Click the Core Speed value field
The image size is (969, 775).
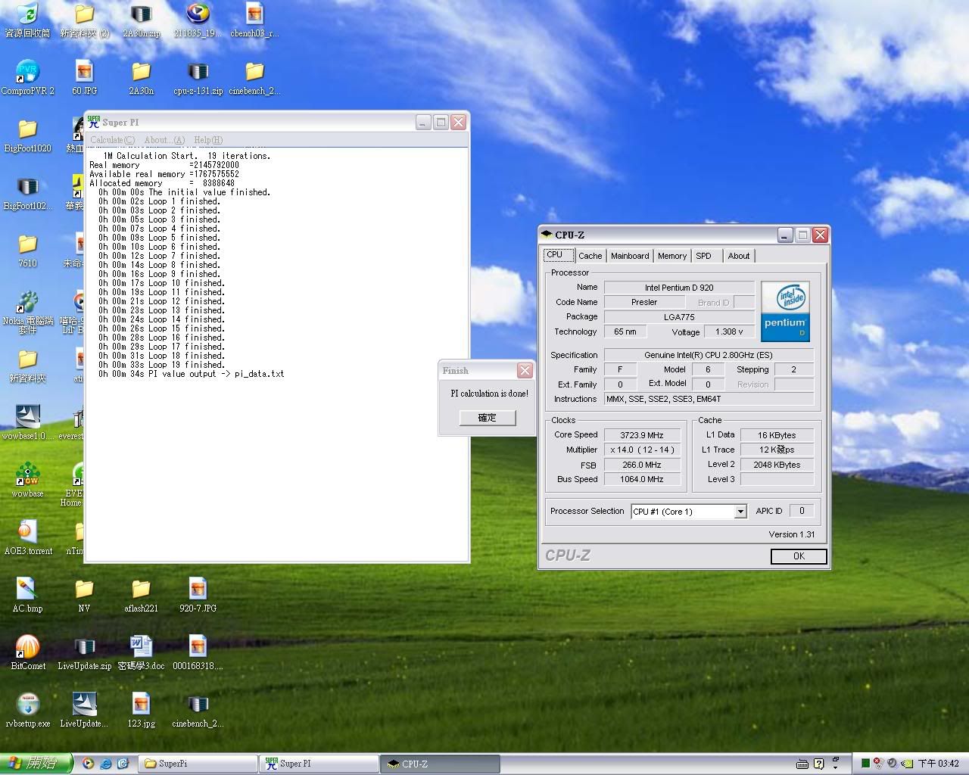(641, 435)
